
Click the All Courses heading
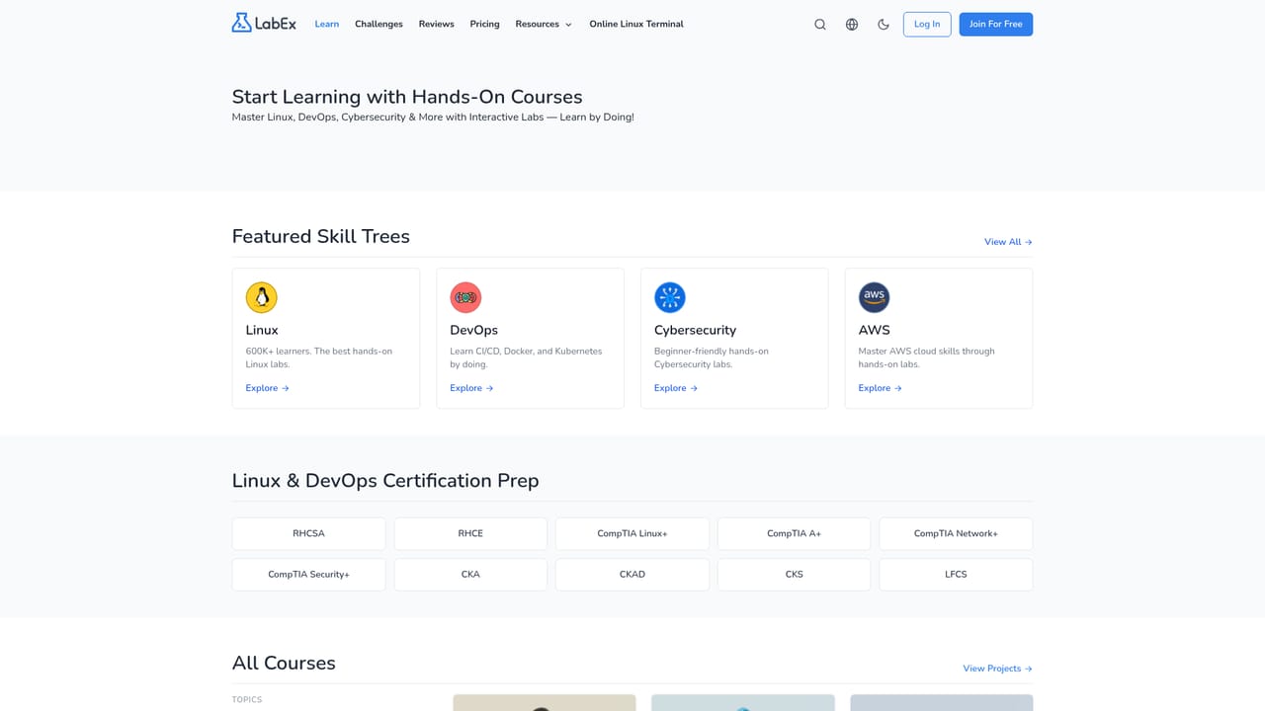[284, 663]
